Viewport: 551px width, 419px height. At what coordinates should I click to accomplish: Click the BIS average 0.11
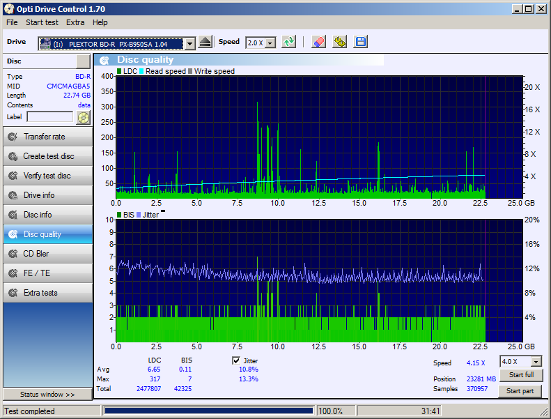[x=185, y=370]
